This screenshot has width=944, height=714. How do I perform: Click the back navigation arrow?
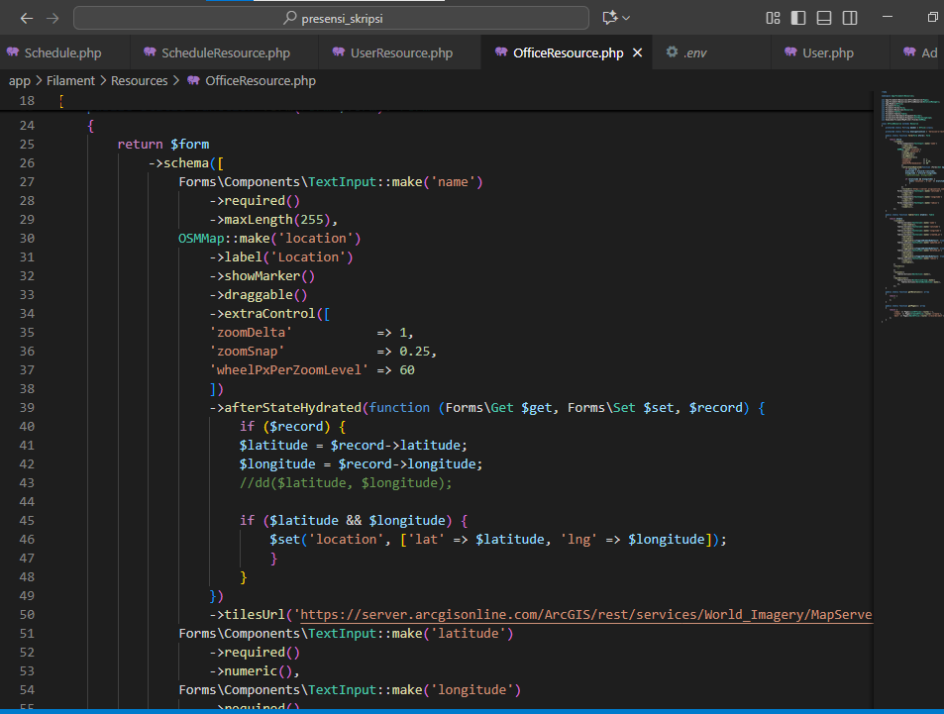27,18
